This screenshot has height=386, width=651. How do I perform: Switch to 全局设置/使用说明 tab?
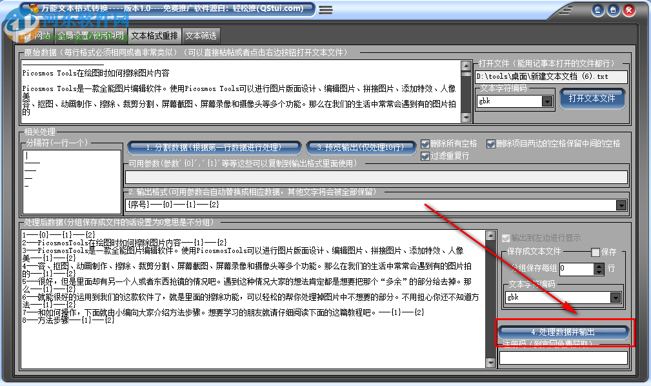pos(90,36)
